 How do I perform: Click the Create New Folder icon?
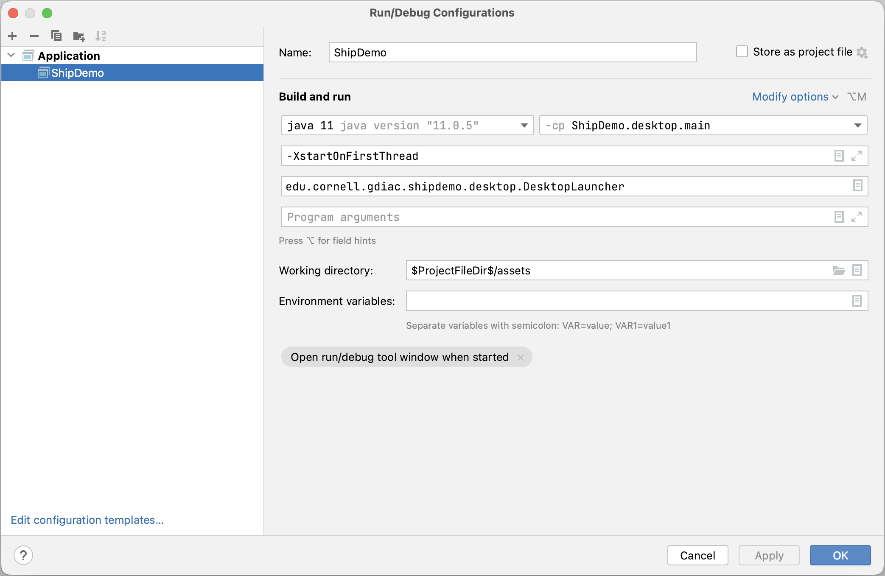click(x=78, y=36)
